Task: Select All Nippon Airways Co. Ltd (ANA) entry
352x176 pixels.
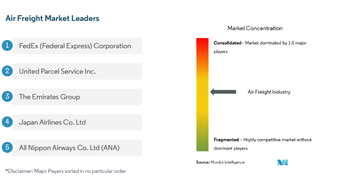Action: [x=77, y=148]
